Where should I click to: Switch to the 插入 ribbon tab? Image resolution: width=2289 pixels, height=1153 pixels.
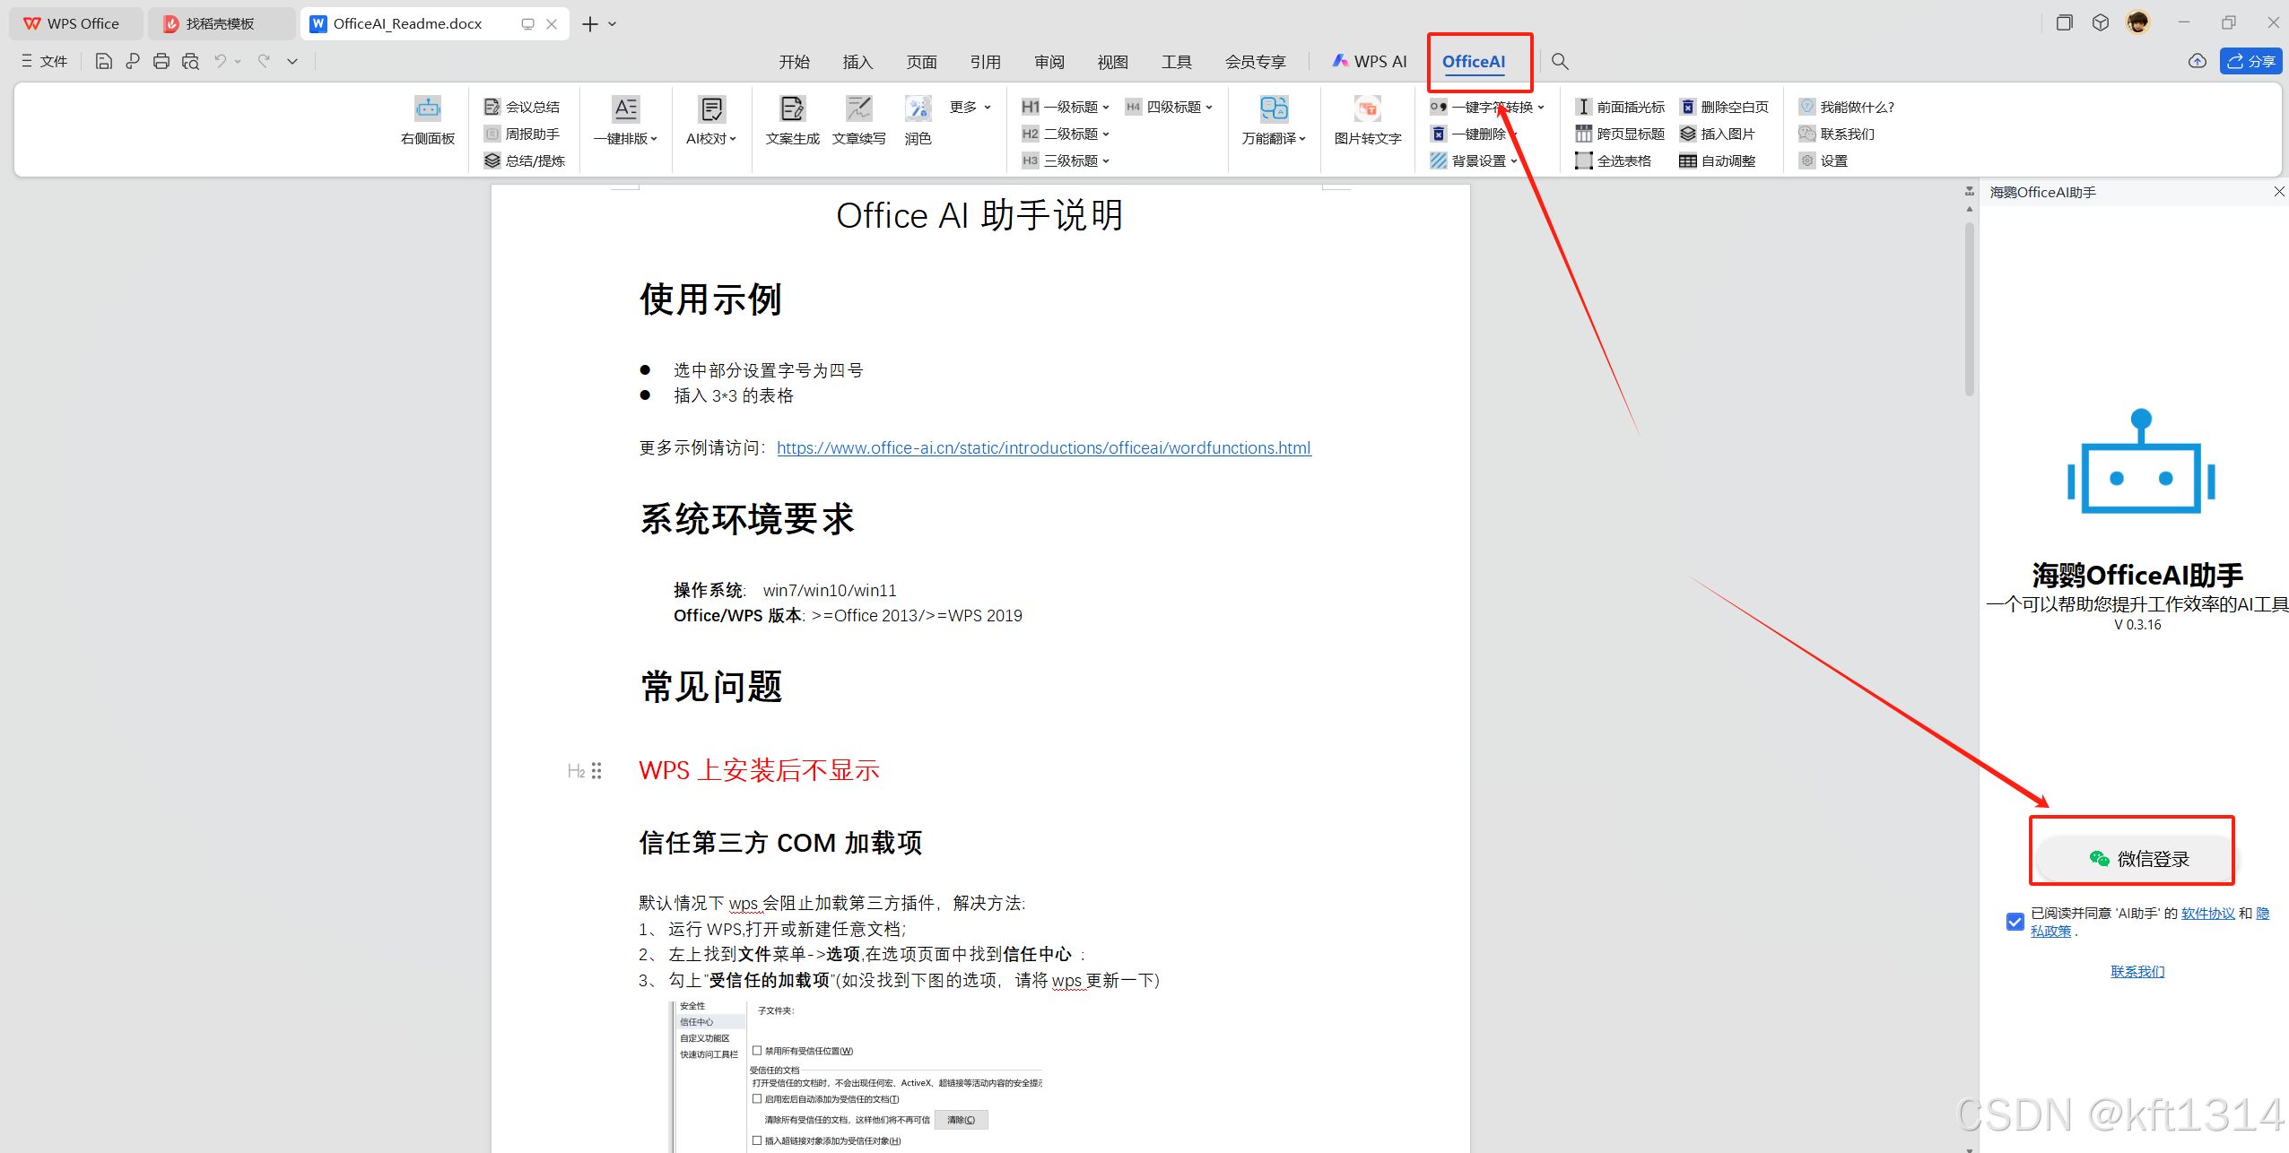(x=857, y=61)
